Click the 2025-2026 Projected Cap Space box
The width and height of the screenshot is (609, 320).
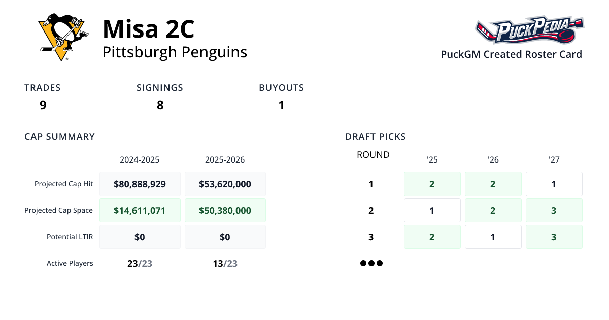225,210
